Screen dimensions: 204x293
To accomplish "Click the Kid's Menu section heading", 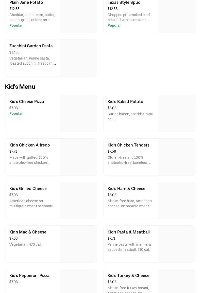I will [20, 87].
